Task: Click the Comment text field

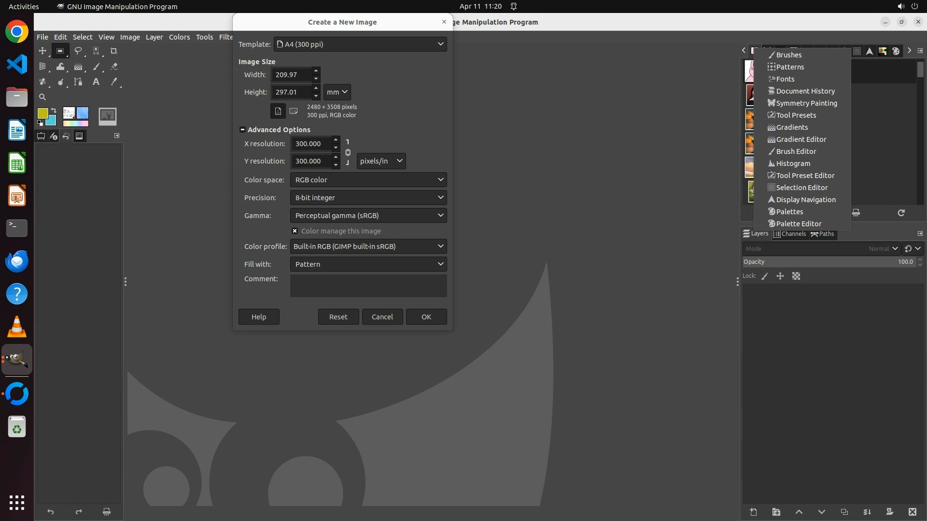Action: click(x=368, y=286)
